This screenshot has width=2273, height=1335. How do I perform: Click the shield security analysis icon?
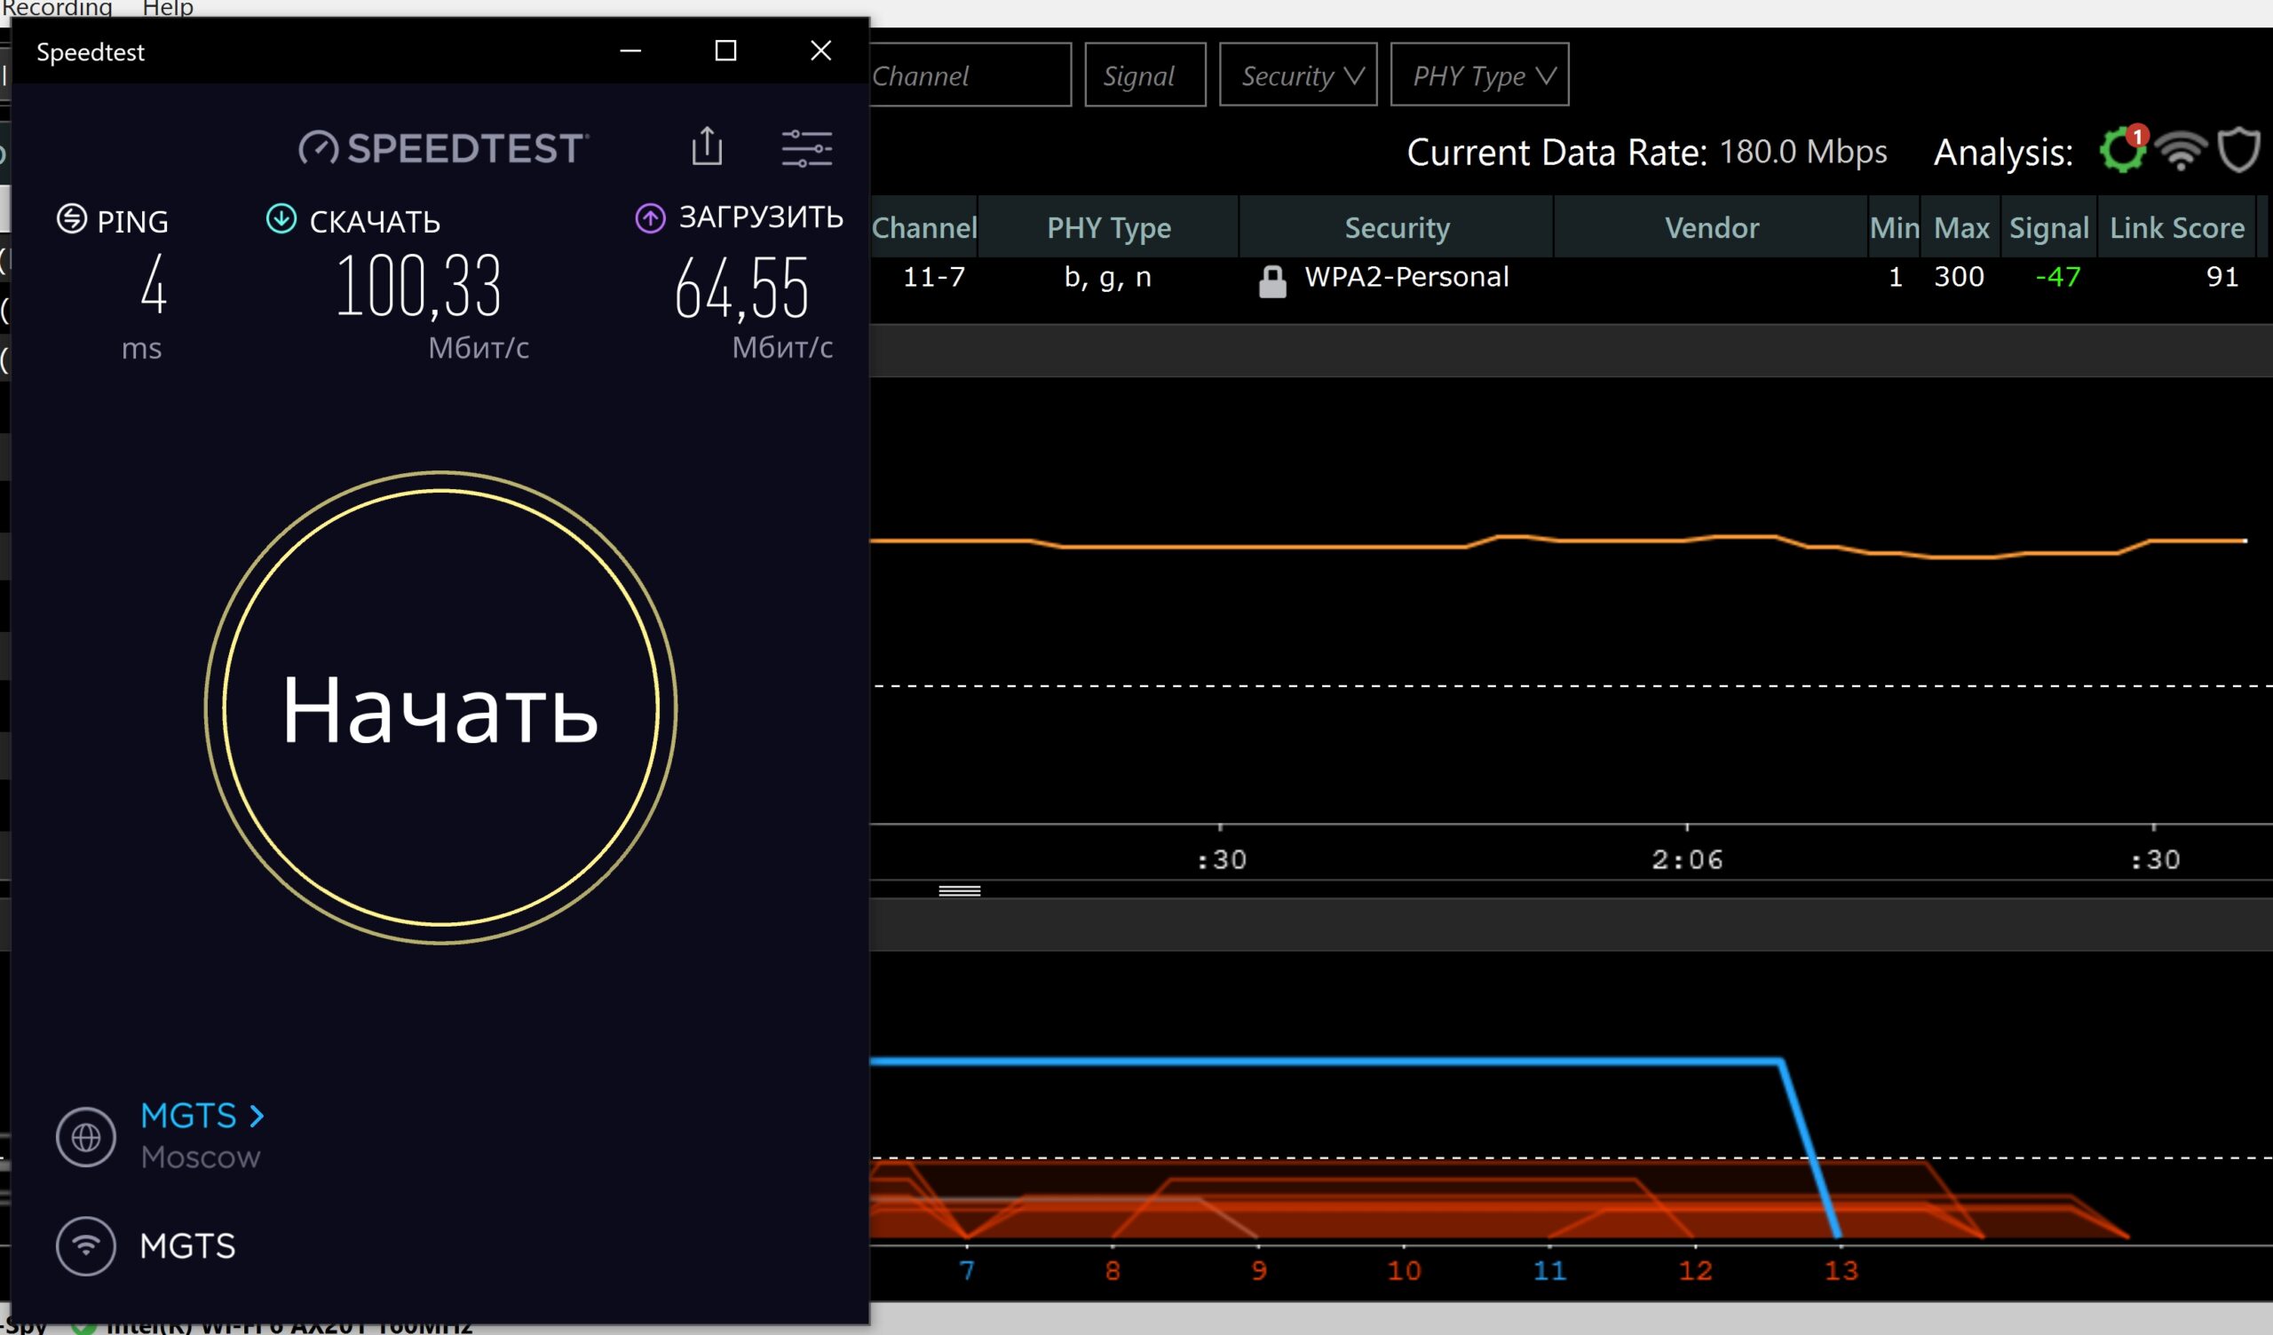click(2238, 150)
